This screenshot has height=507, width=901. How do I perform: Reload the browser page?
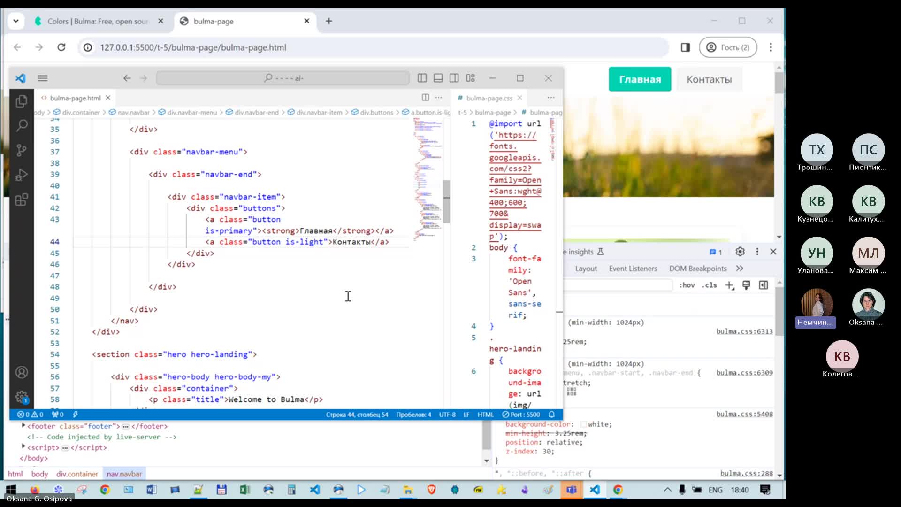(x=61, y=47)
